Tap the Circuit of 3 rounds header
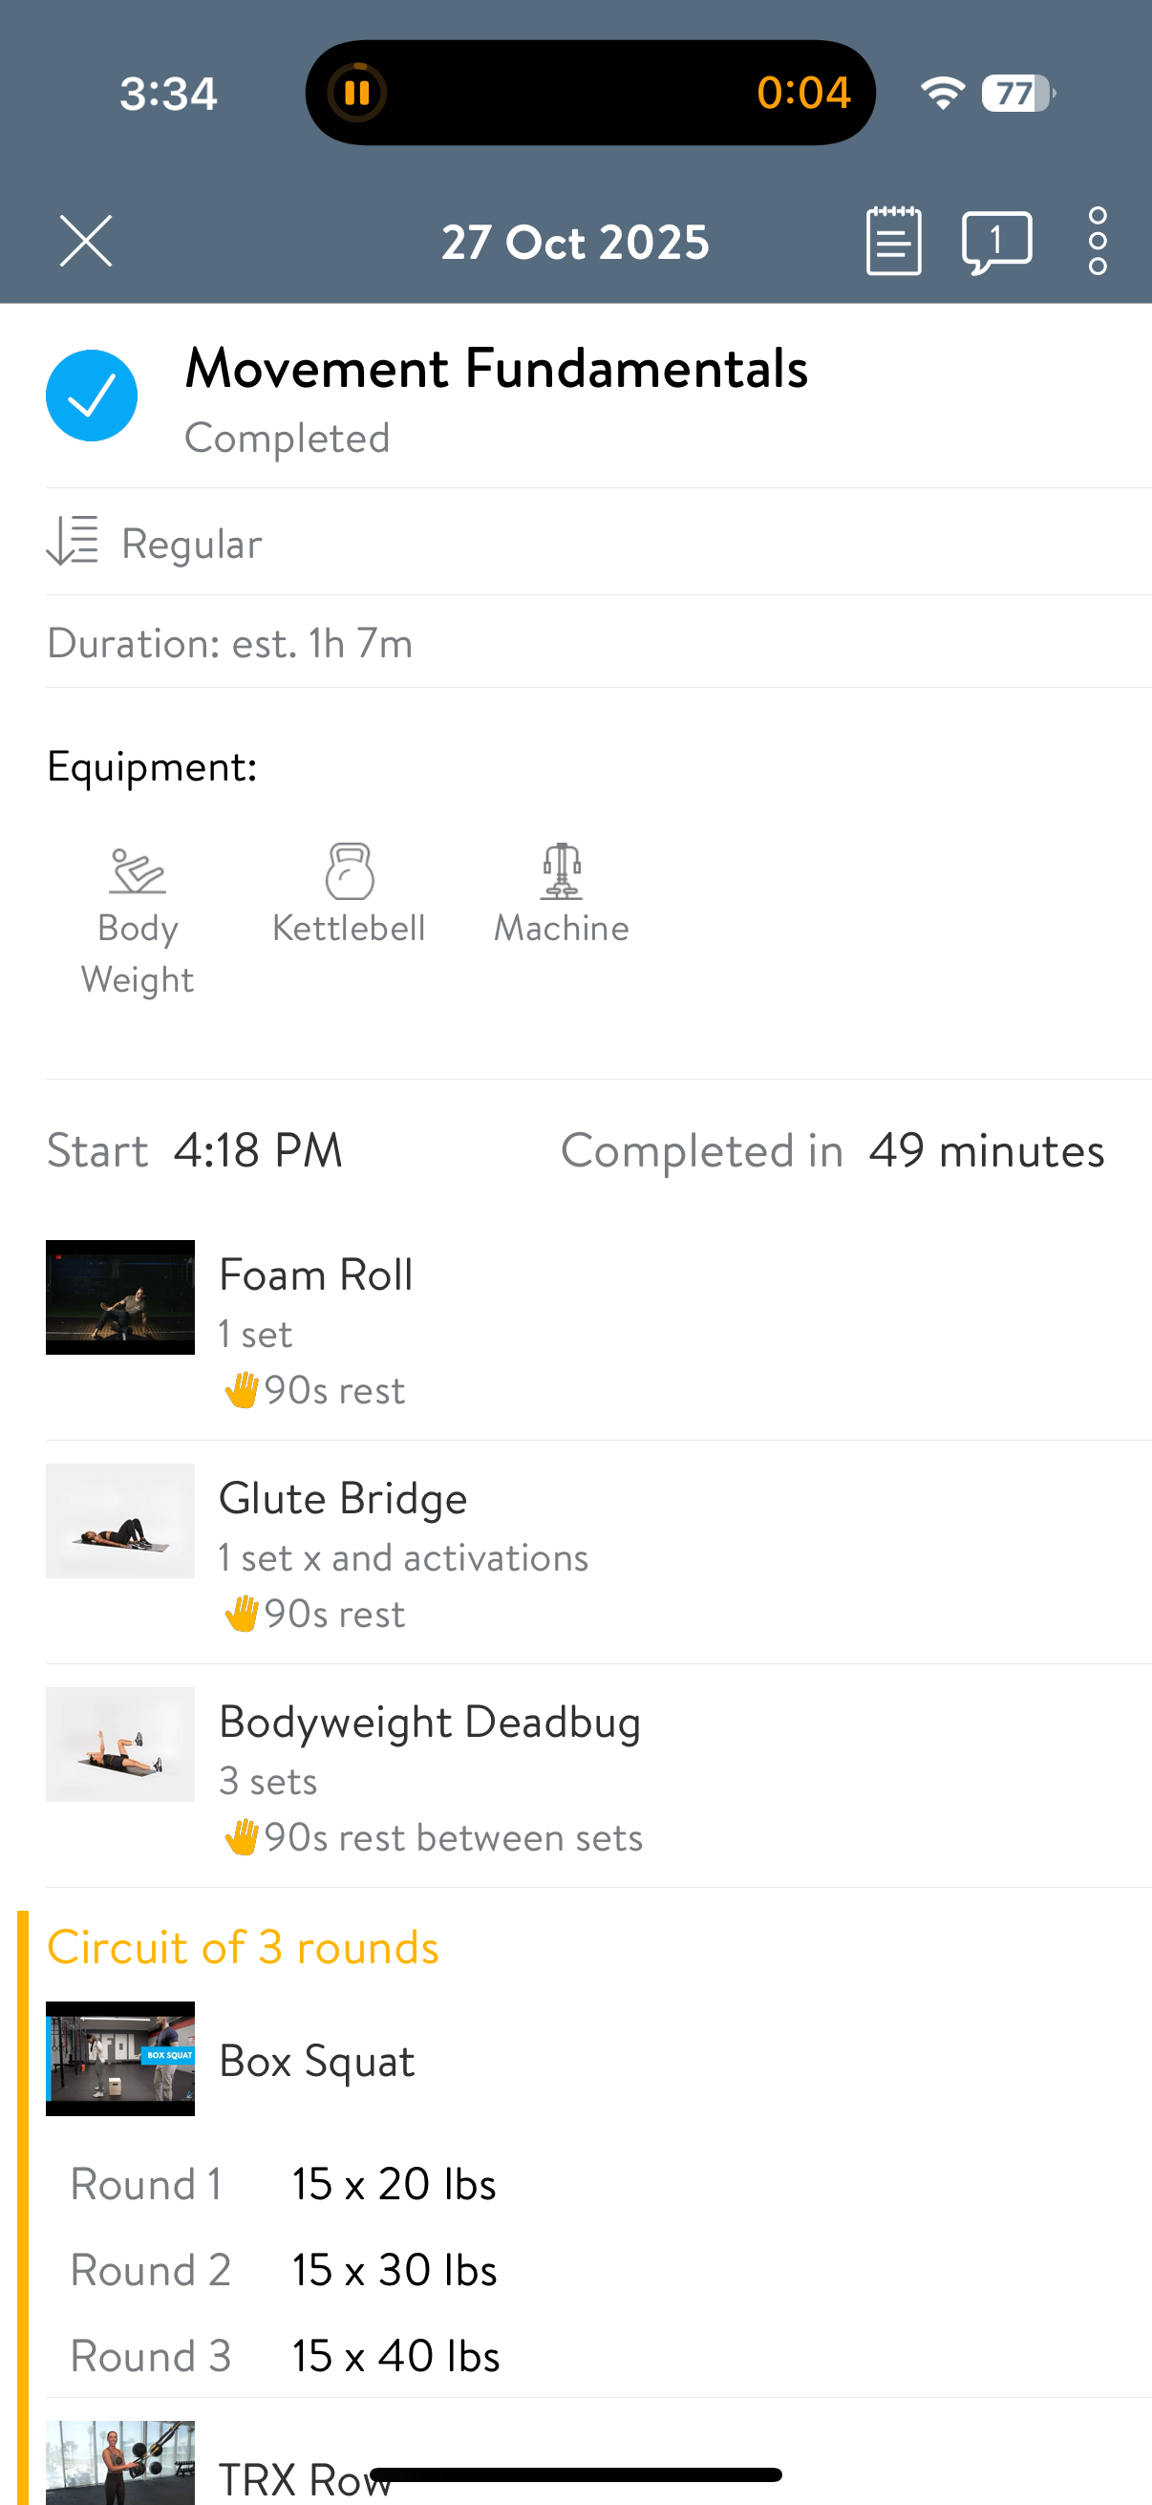Viewport: 1152px width, 2505px height. [243, 1947]
